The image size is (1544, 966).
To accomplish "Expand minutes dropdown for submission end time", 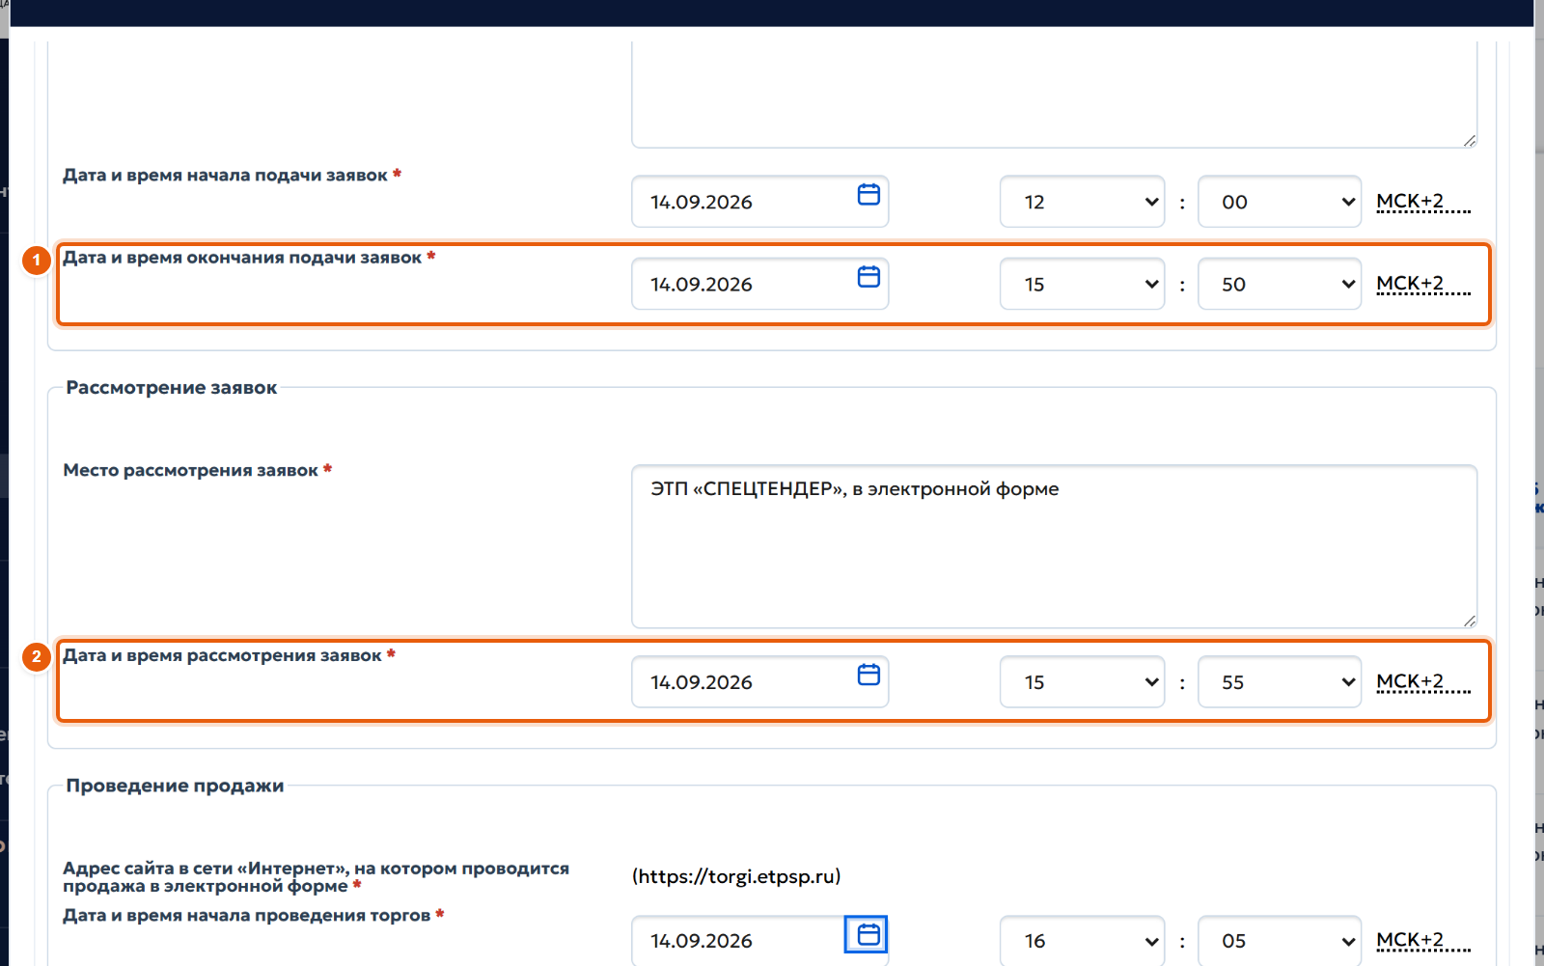I will pyautogui.click(x=1280, y=284).
